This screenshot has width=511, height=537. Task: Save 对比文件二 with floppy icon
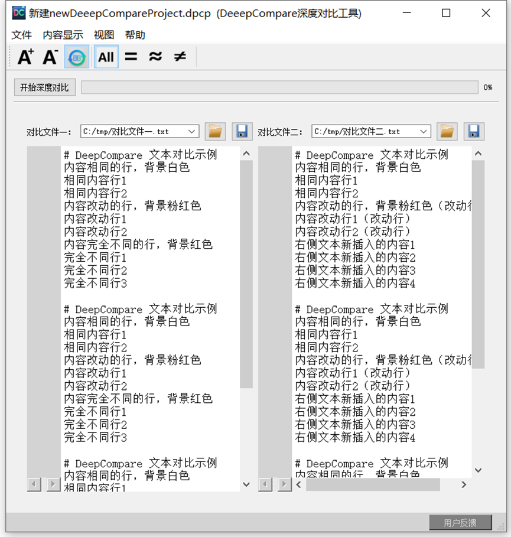tap(474, 131)
